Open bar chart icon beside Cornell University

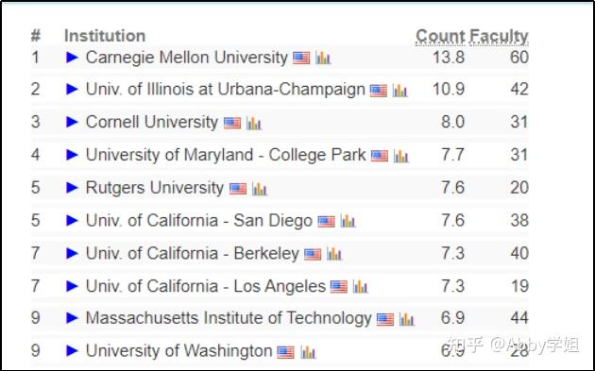pos(253,123)
